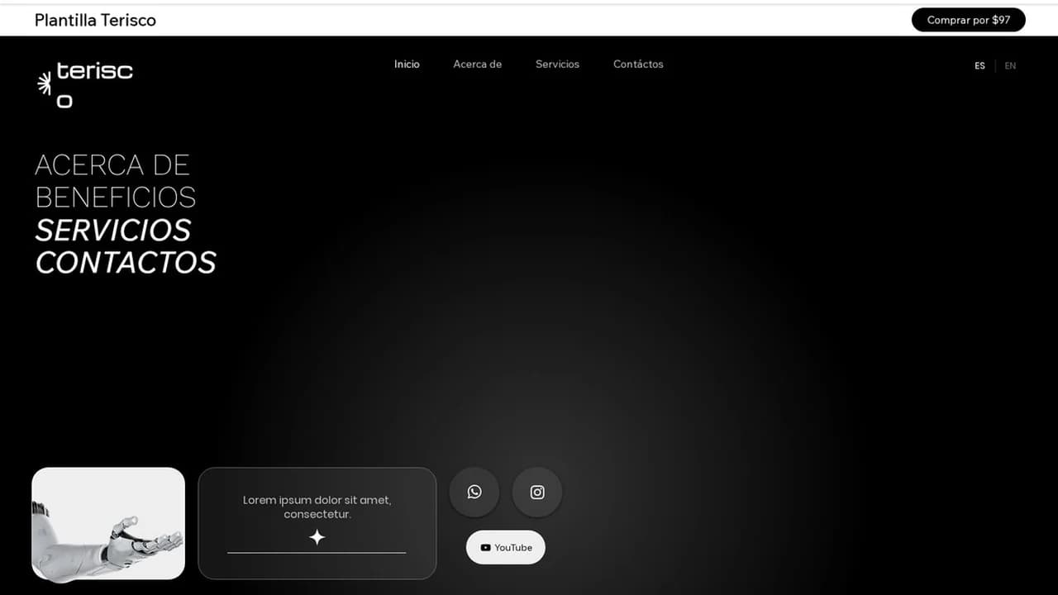
Task: Click the BENEFICIOS heading link
Action: pyautogui.click(x=116, y=198)
